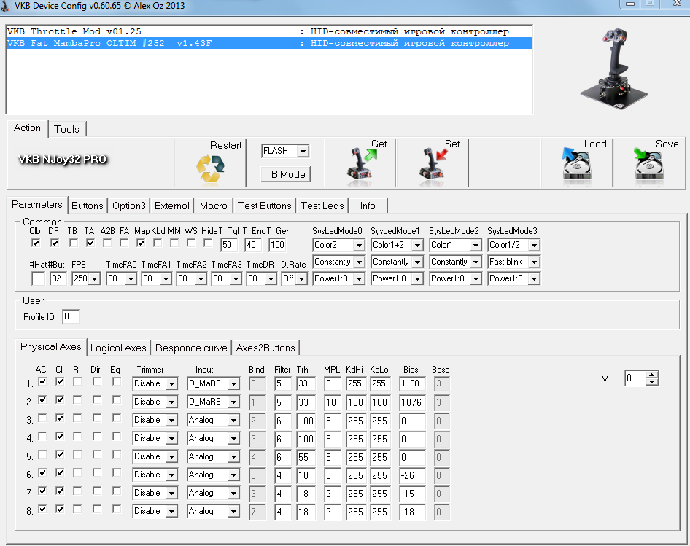Image resolution: width=690 pixels, height=546 pixels.
Task: Click the Profile ID input field
Action: tap(71, 316)
